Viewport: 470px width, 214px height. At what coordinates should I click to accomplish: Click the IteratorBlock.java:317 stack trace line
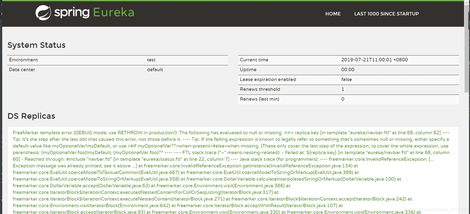[146, 192]
